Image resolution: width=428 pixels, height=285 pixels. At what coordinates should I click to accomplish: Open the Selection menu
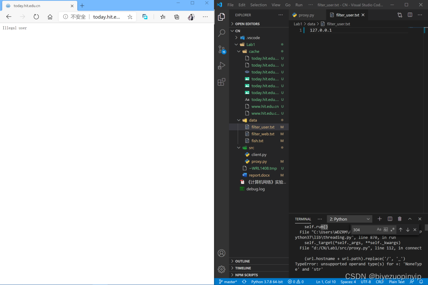[258, 5]
